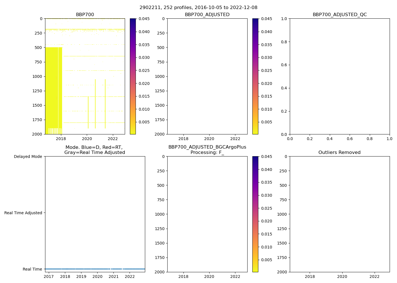Click inside the empty BBP700_ADJUSTED_QC plot area

tap(339, 76)
